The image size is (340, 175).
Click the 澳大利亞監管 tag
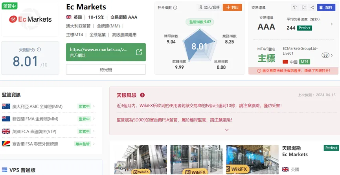pyautogui.click(x=78, y=26)
